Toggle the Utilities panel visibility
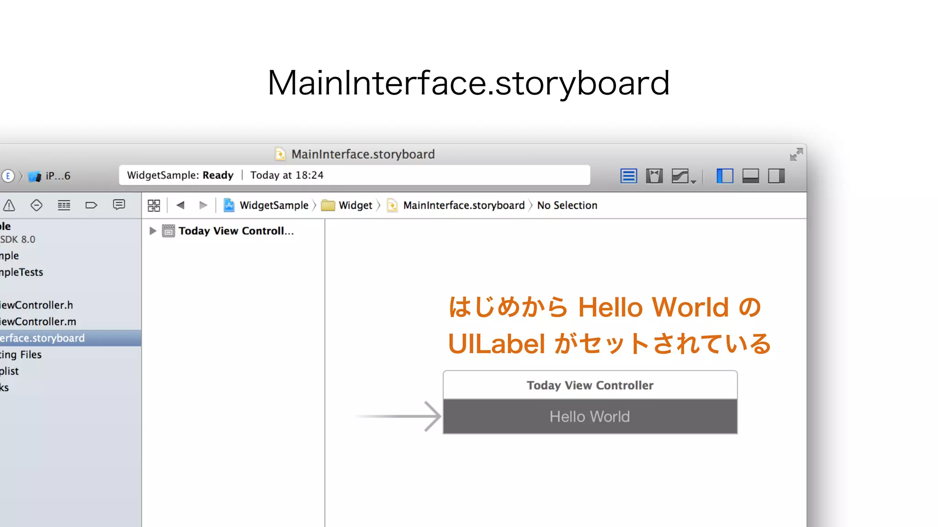Viewport: 938px width, 527px height. (776, 176)
